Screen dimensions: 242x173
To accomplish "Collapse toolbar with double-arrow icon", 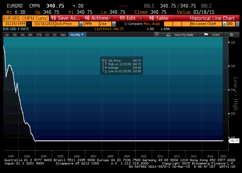I will 157,34.
